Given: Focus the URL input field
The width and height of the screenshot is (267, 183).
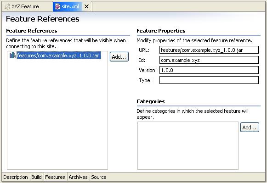Looking at the screenshot, I should point(209,50).
